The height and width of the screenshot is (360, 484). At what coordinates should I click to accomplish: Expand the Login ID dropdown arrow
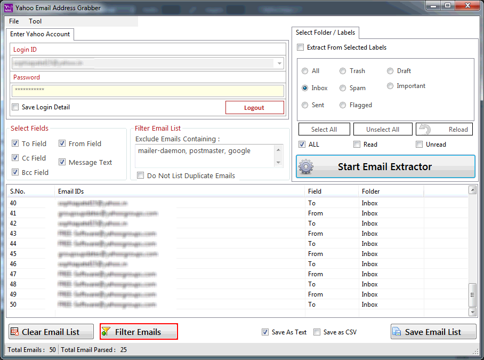(x=279, y=63)
